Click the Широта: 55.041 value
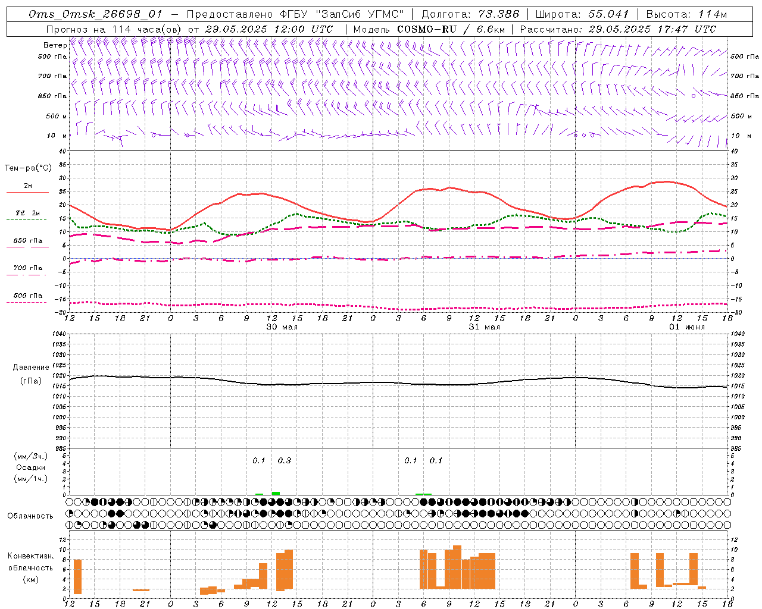Viewport: 762px width, 609px height. pos(582,14)
